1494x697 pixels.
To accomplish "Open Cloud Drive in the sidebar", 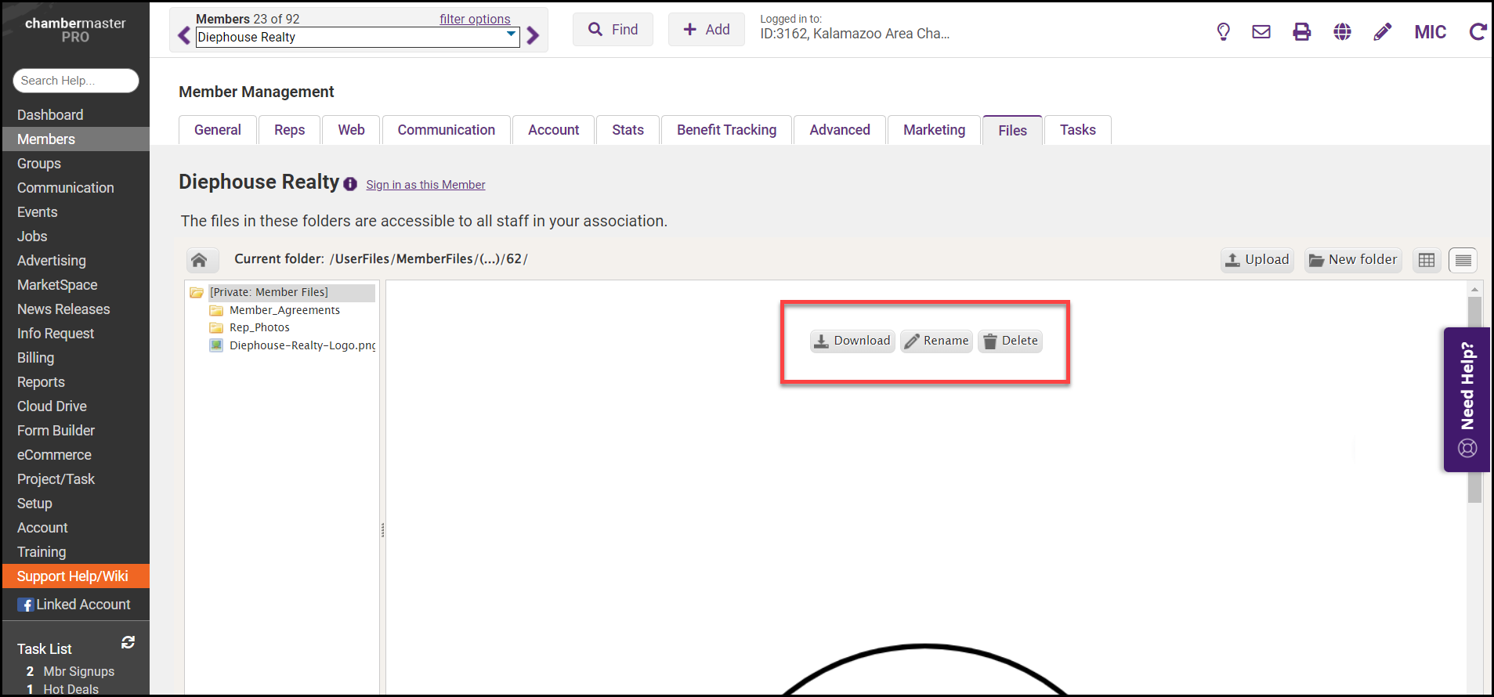I will coord(76,406).
